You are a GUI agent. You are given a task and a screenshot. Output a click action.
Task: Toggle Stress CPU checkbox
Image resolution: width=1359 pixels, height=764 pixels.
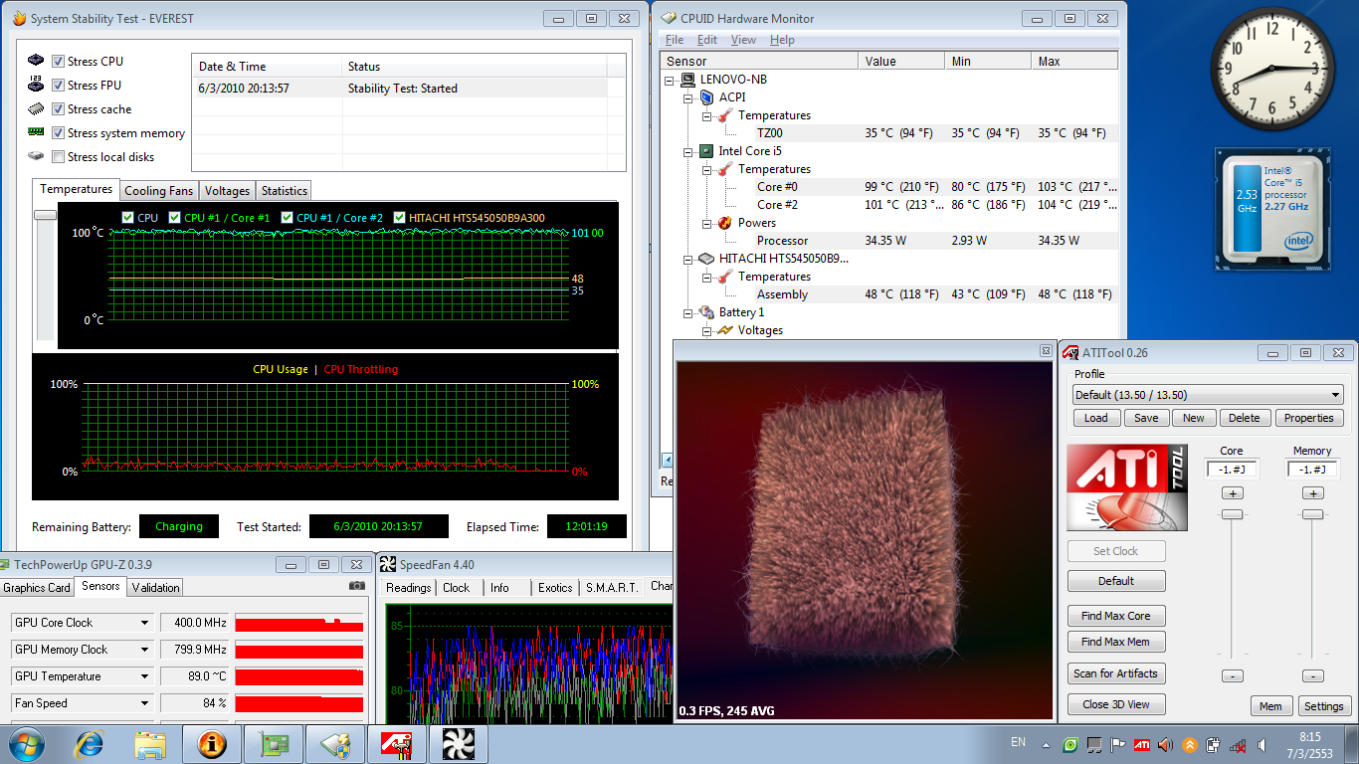[58, 62]
